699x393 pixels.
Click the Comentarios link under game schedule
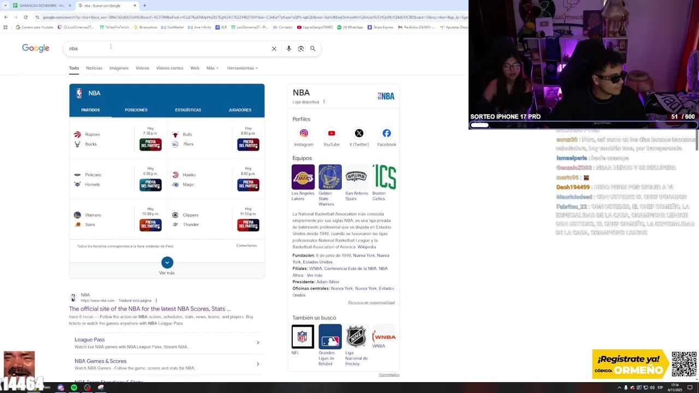(246, 246)
